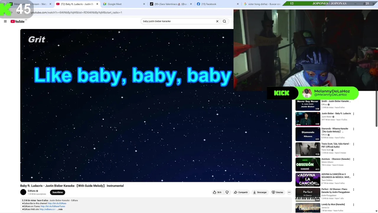Click title Travis Scott, Tyla, Vybz Kartel - PBT
The width and height of the screenshot is (378, 213).
click(x=336, y=145)
